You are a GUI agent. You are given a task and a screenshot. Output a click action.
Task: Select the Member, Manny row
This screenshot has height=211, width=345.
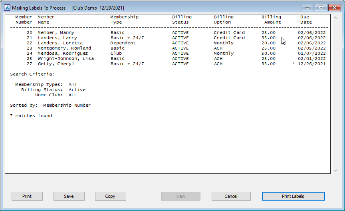coord(56,33)
